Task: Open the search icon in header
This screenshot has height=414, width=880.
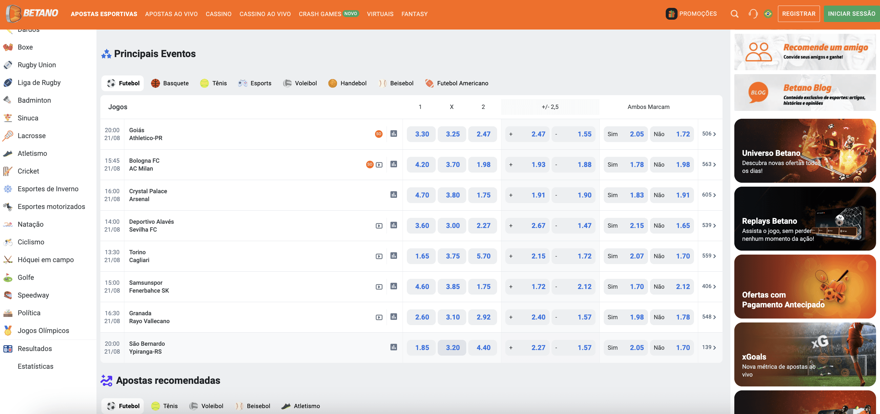Action: click(x=734, y=14)
